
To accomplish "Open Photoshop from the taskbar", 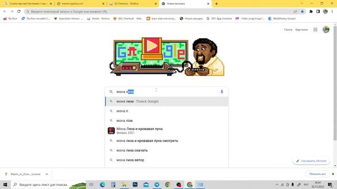I will tap(135, 184).
